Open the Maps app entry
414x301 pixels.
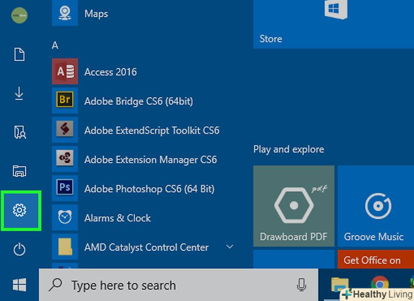(x=96, y=13)
